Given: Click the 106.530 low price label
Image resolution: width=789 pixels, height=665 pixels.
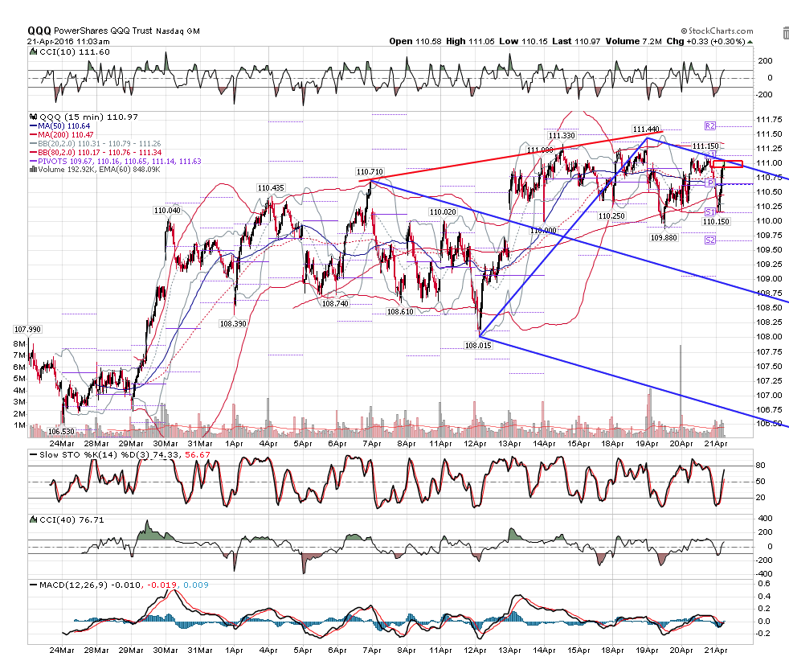Looking at the screenshot, I should coord(61,432).
